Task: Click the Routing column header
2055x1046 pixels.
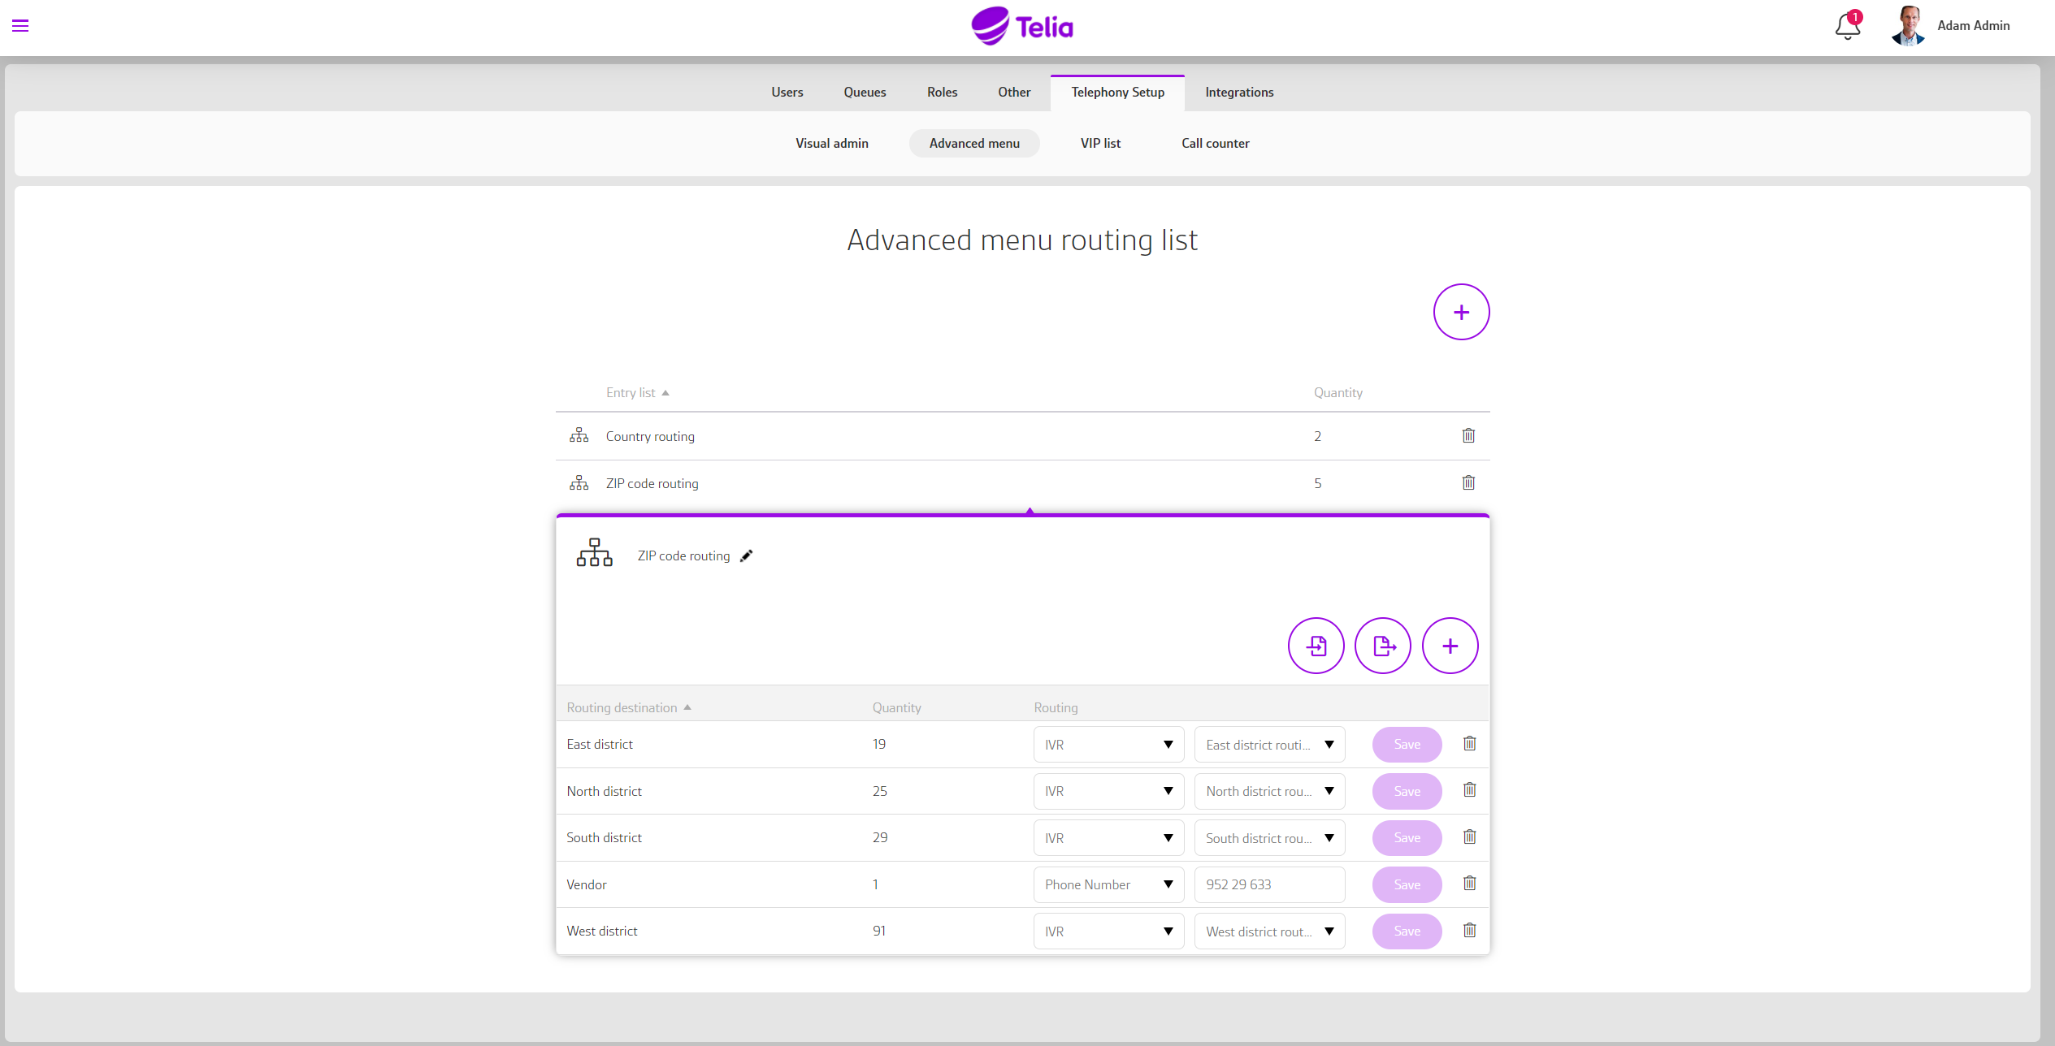Action: click(1056, 707)
